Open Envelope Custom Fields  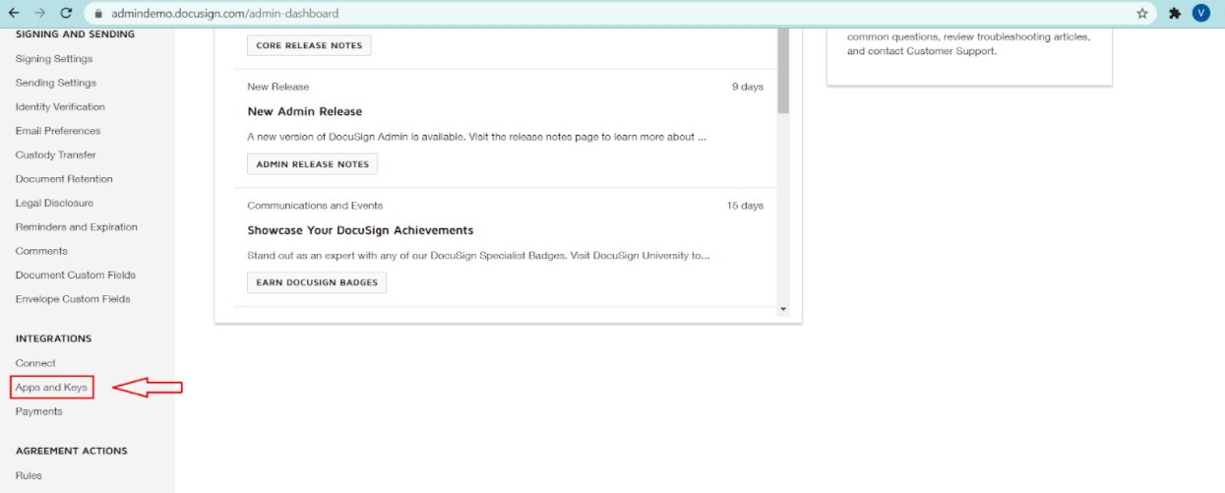click(73, 299)
